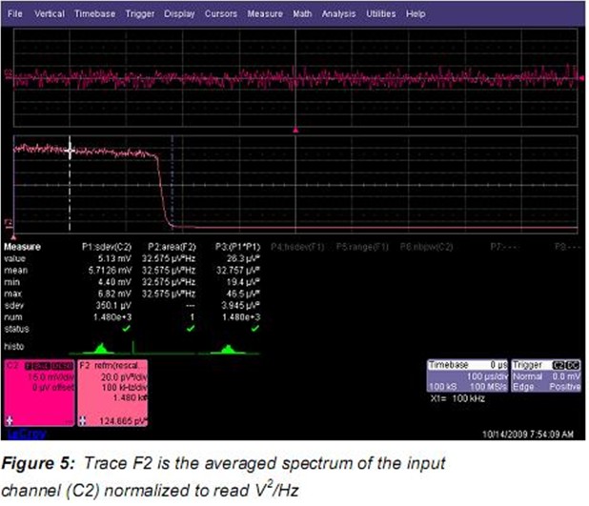589x506 pixels.
Task: Open the Utilities menu
Action: pyautogui.click(x=380, y=15)
